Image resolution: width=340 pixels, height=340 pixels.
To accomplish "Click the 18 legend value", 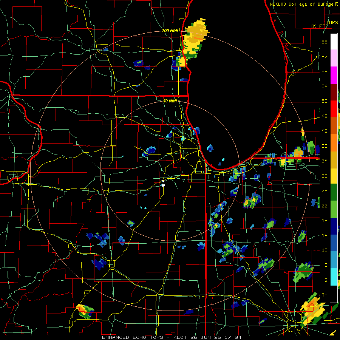I will pos(325,221).
